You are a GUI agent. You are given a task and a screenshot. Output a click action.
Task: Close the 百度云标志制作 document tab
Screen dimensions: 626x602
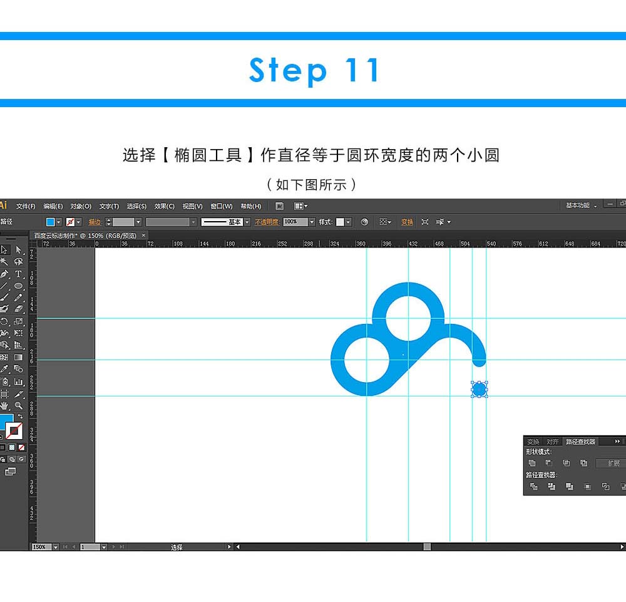pos(144,236)
